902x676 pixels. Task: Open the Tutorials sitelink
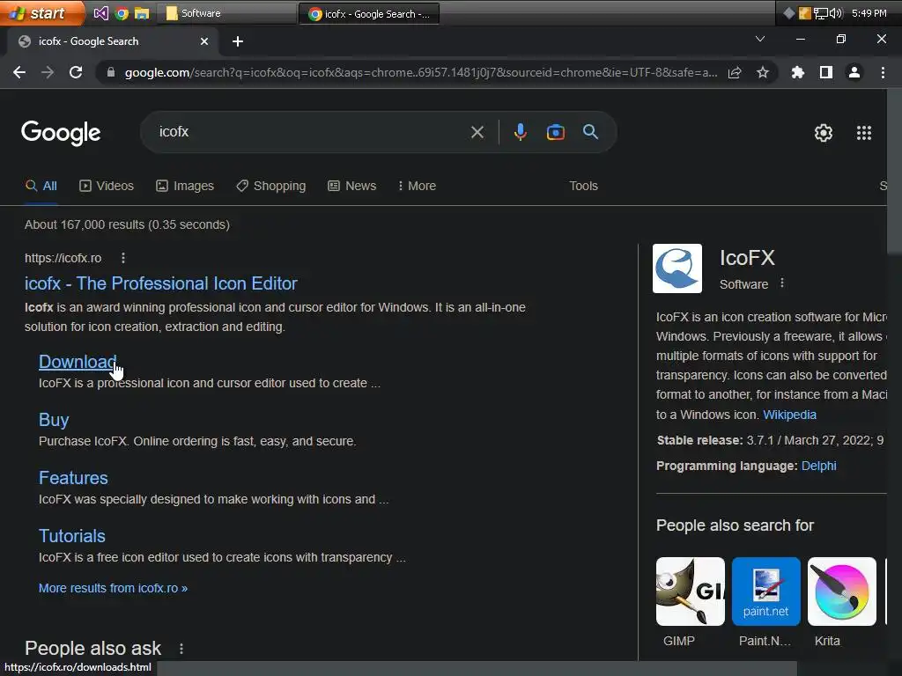pyautogui.click(x=72, y=536)
